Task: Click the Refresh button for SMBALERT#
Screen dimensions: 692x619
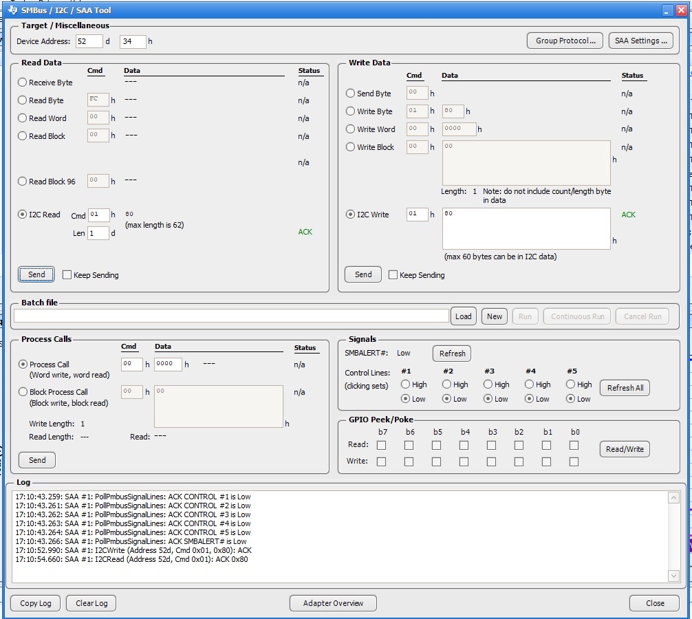Action: (452, 354)
